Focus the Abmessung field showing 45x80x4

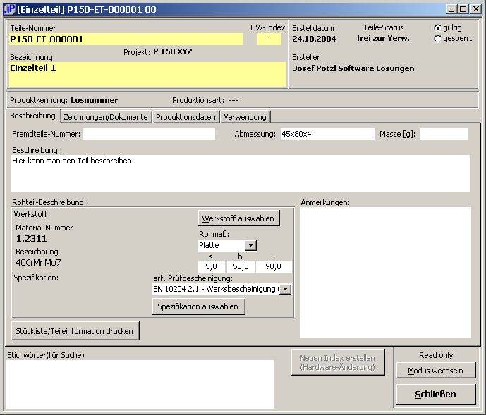pyautogui.click(x=327, y=134)
